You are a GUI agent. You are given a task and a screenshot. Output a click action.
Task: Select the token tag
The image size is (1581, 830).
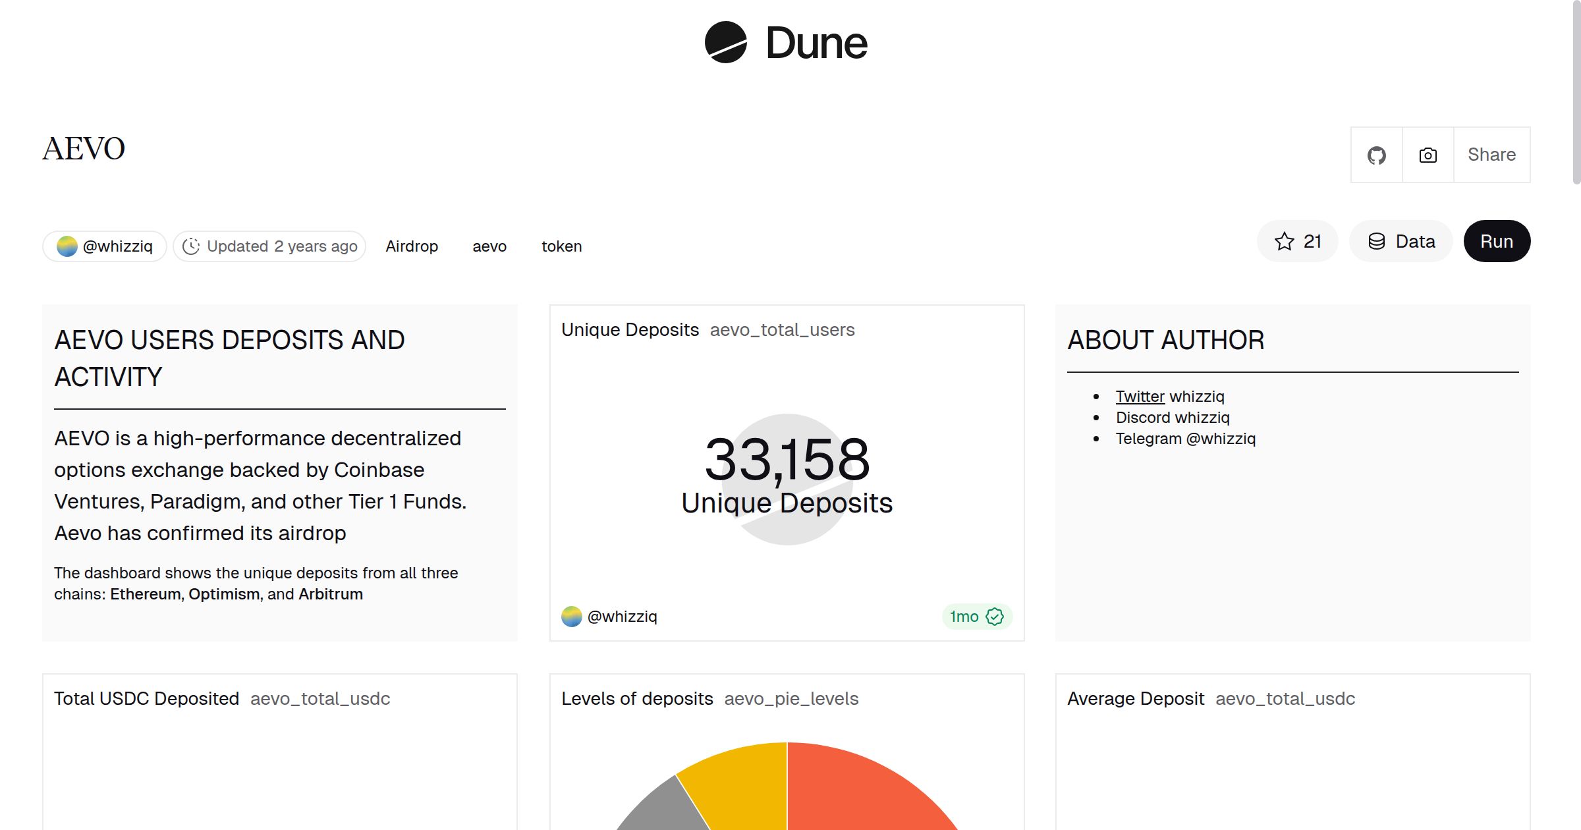[561, 246]
